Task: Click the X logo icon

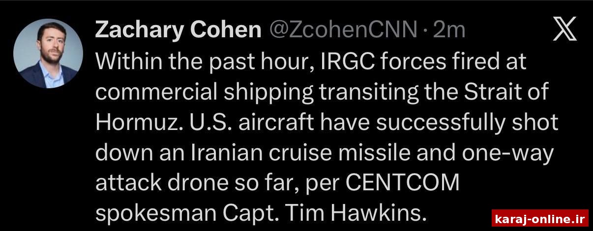Action: 564,30
